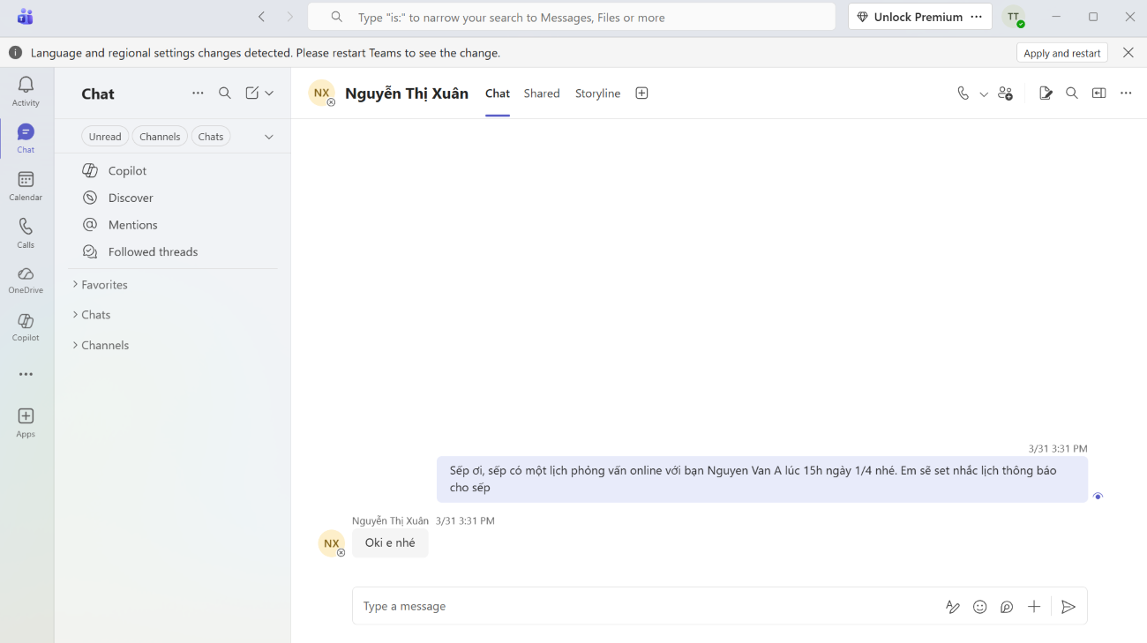Open chat list more options ellipsis

coord(198,93)
